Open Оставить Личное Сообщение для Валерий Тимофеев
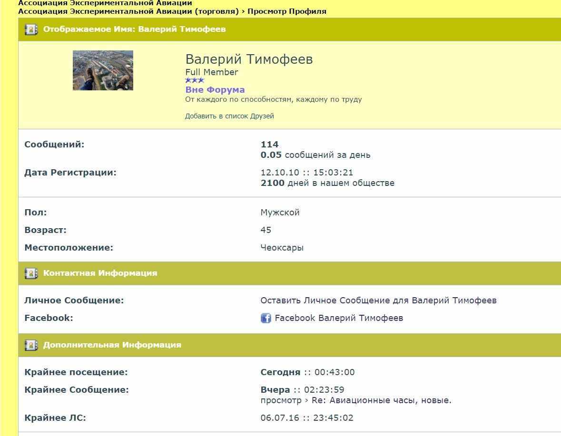The height and width of the screenshot is (436, 561). point(378,300)
